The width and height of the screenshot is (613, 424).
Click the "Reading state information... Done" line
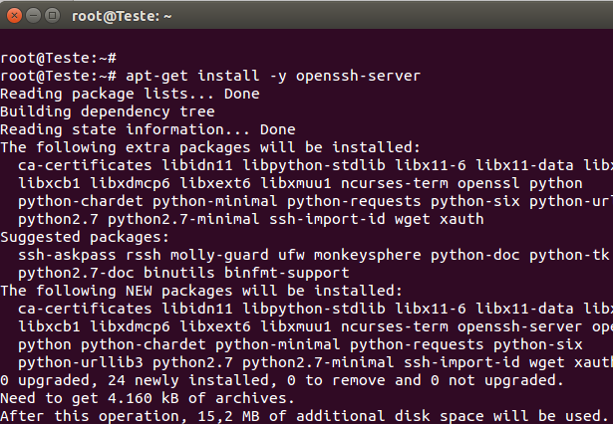[148, 129]
